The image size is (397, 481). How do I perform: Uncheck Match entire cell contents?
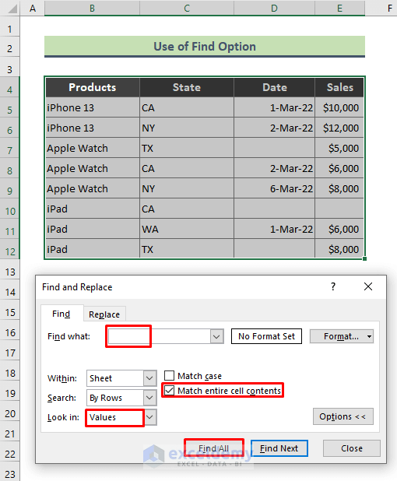click(170, 391)
